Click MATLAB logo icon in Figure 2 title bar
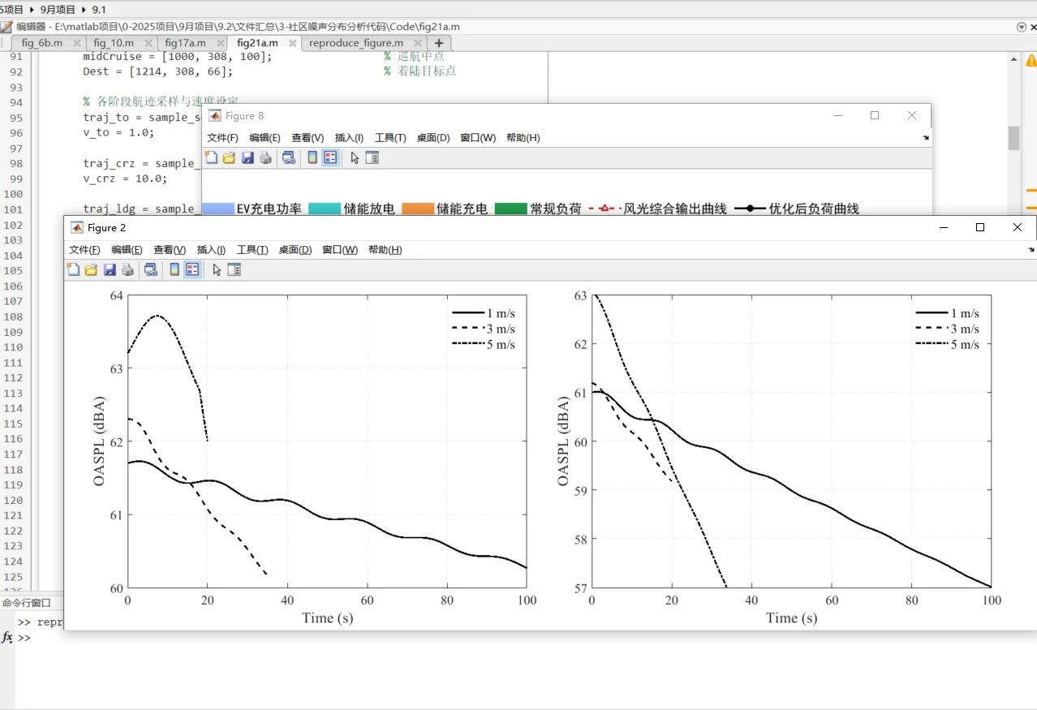Viewport: 1037px width, 710px height. 77,227
